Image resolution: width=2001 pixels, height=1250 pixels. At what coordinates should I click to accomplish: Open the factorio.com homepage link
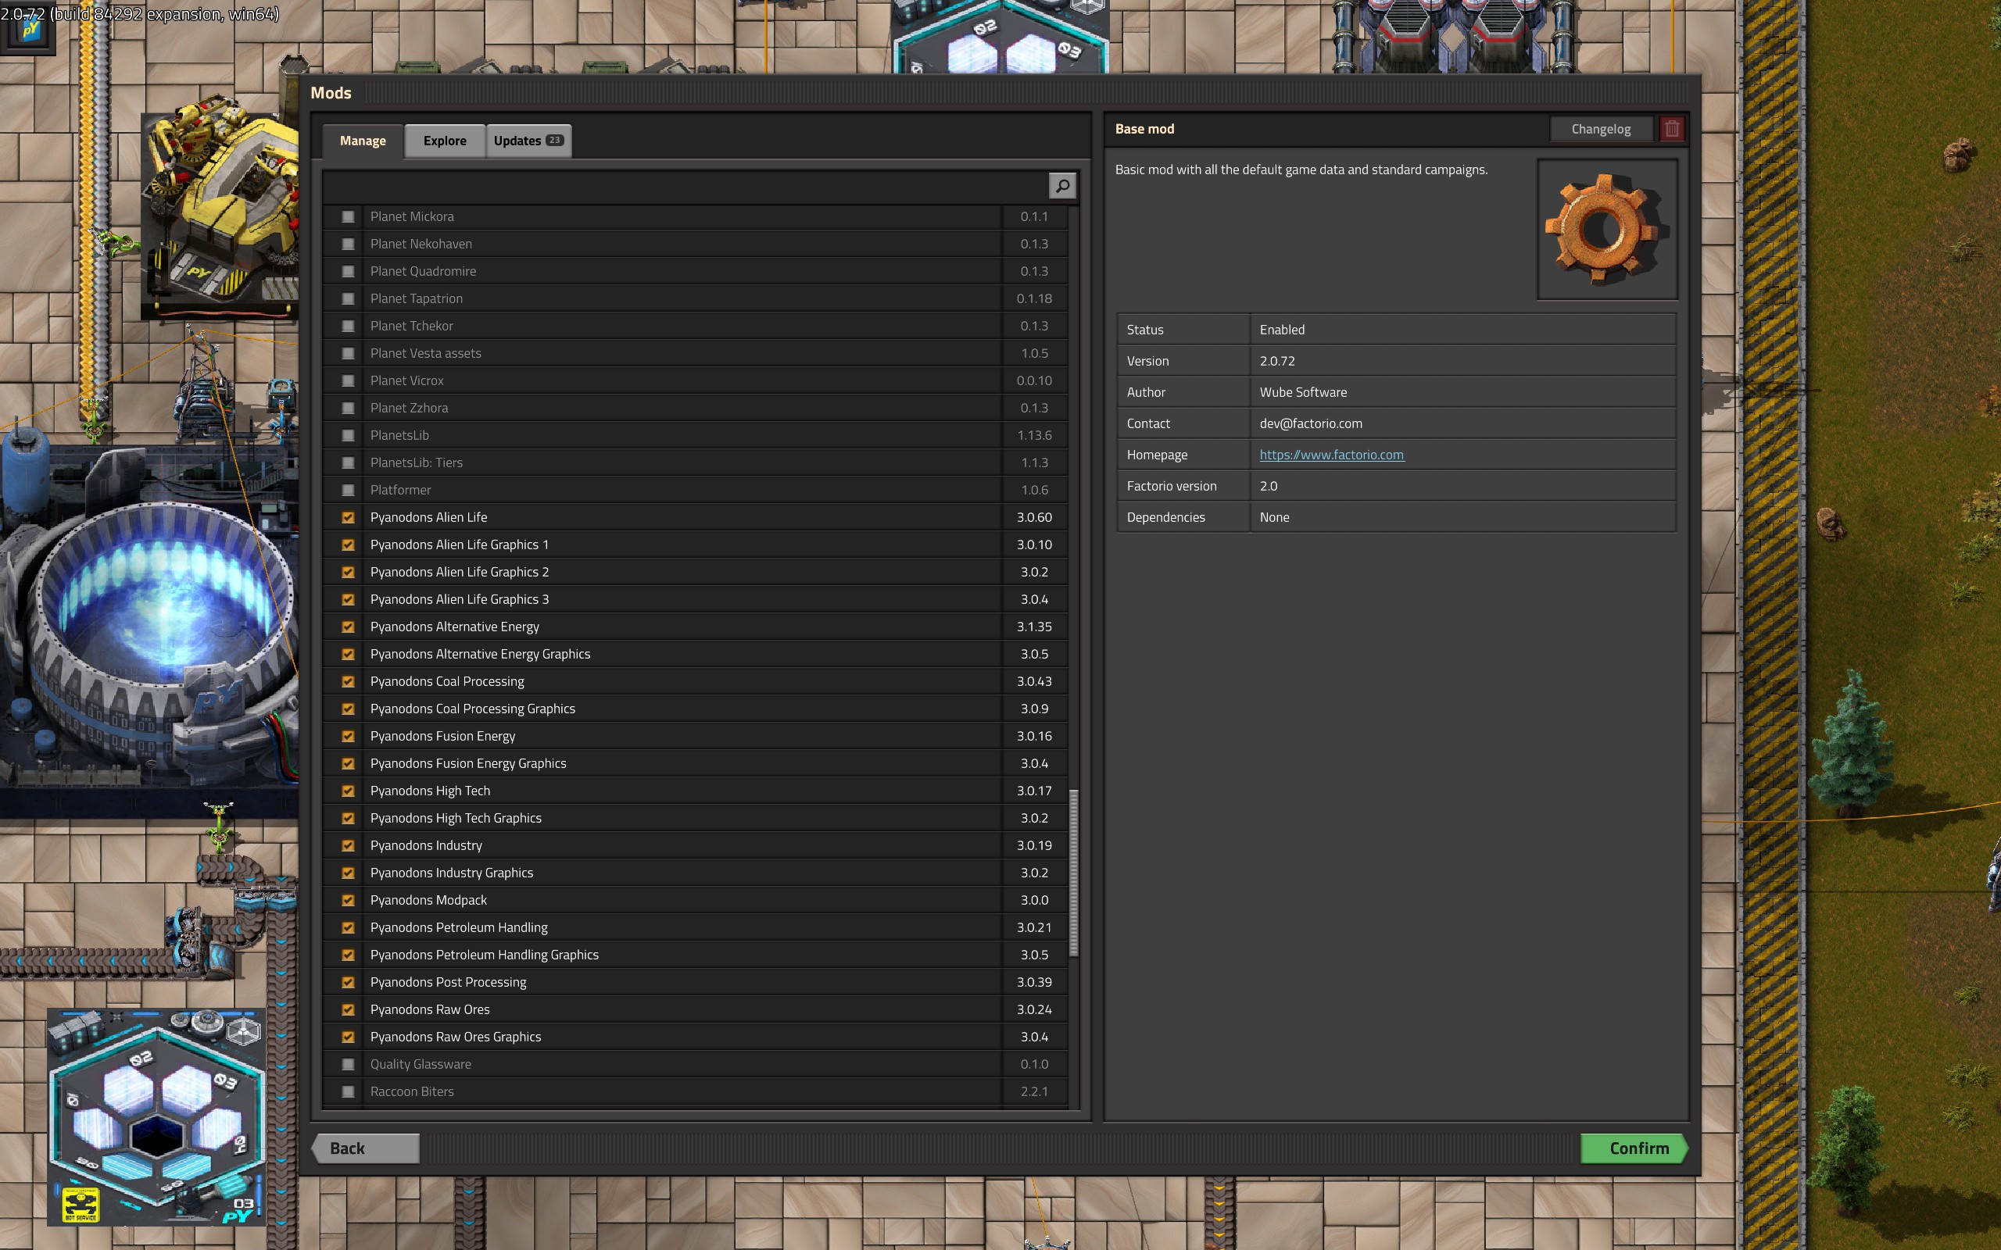pyautogui.click(x=1330, y=455)
